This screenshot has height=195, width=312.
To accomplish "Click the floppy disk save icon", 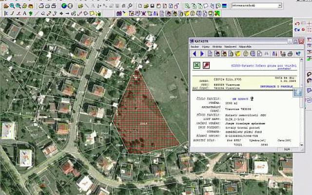I will pos(152,6).
